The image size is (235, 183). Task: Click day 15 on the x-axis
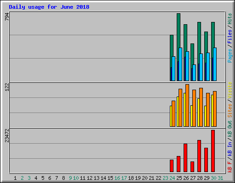[x=110, y=178]
